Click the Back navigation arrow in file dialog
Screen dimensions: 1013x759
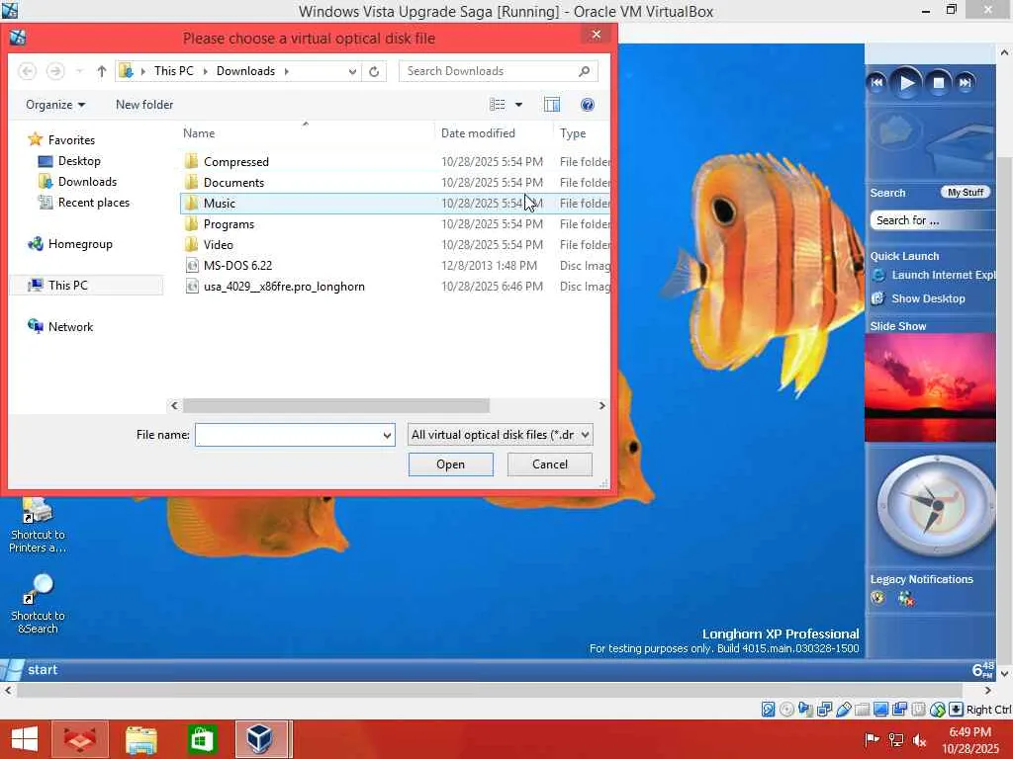(x=27, y=71)
